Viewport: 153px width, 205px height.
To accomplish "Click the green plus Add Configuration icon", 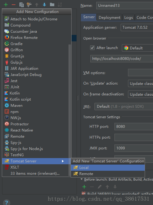I will [x=6, y=5].
